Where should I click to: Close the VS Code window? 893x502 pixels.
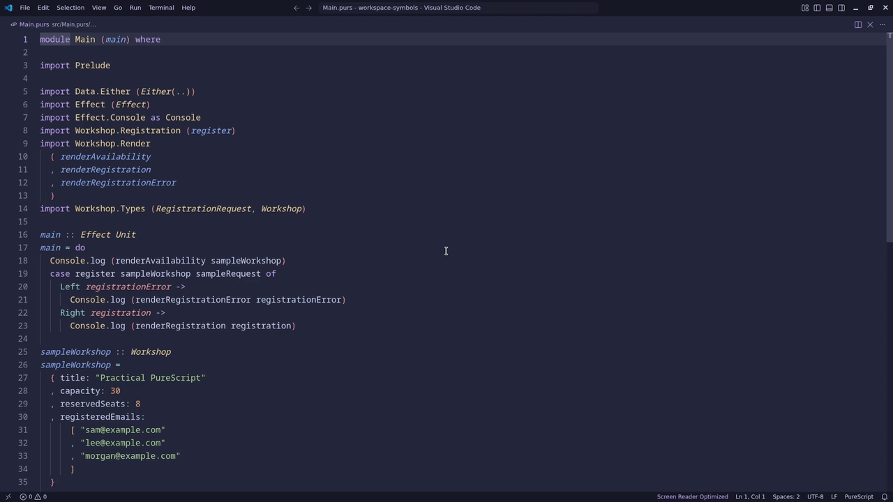pyautogui.click(x=885, y=8)
